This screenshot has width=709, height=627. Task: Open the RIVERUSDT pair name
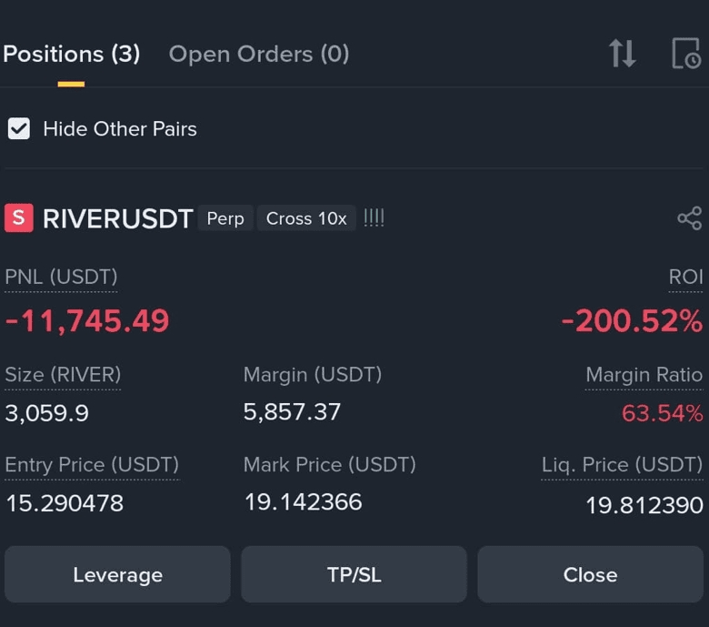click(118, 218)
